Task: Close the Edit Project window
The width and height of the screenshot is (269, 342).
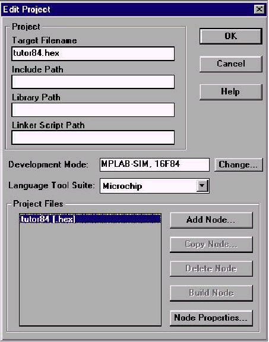Action: coord(259,9)
